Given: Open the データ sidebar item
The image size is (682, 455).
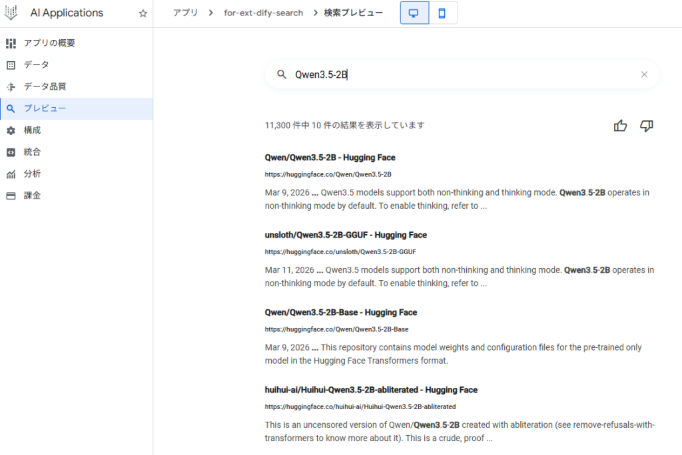Looking at the screenshot, I should click(x=36, y=65).
